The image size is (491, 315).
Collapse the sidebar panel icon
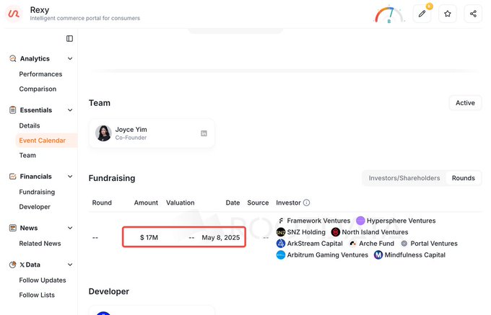point(69,38)
